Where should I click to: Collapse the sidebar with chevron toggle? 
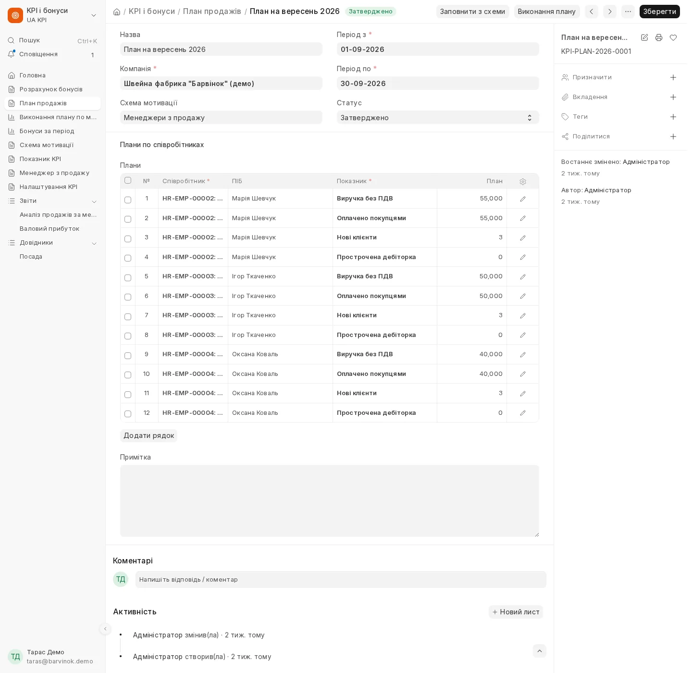pyautogui.click(x=105, y=629)
